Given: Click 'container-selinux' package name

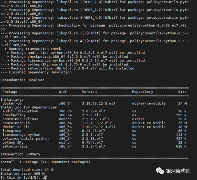Looking at the screenshot, I should [x=20, y=119].
